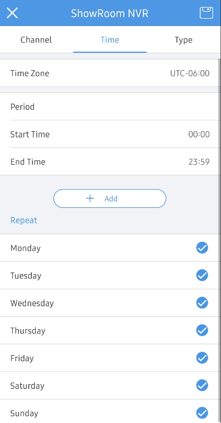The height and width of the screenshot is (423, 221).
Task: Tap the Repeat label link
Action: pyautogui.click(x=24, y=220)
